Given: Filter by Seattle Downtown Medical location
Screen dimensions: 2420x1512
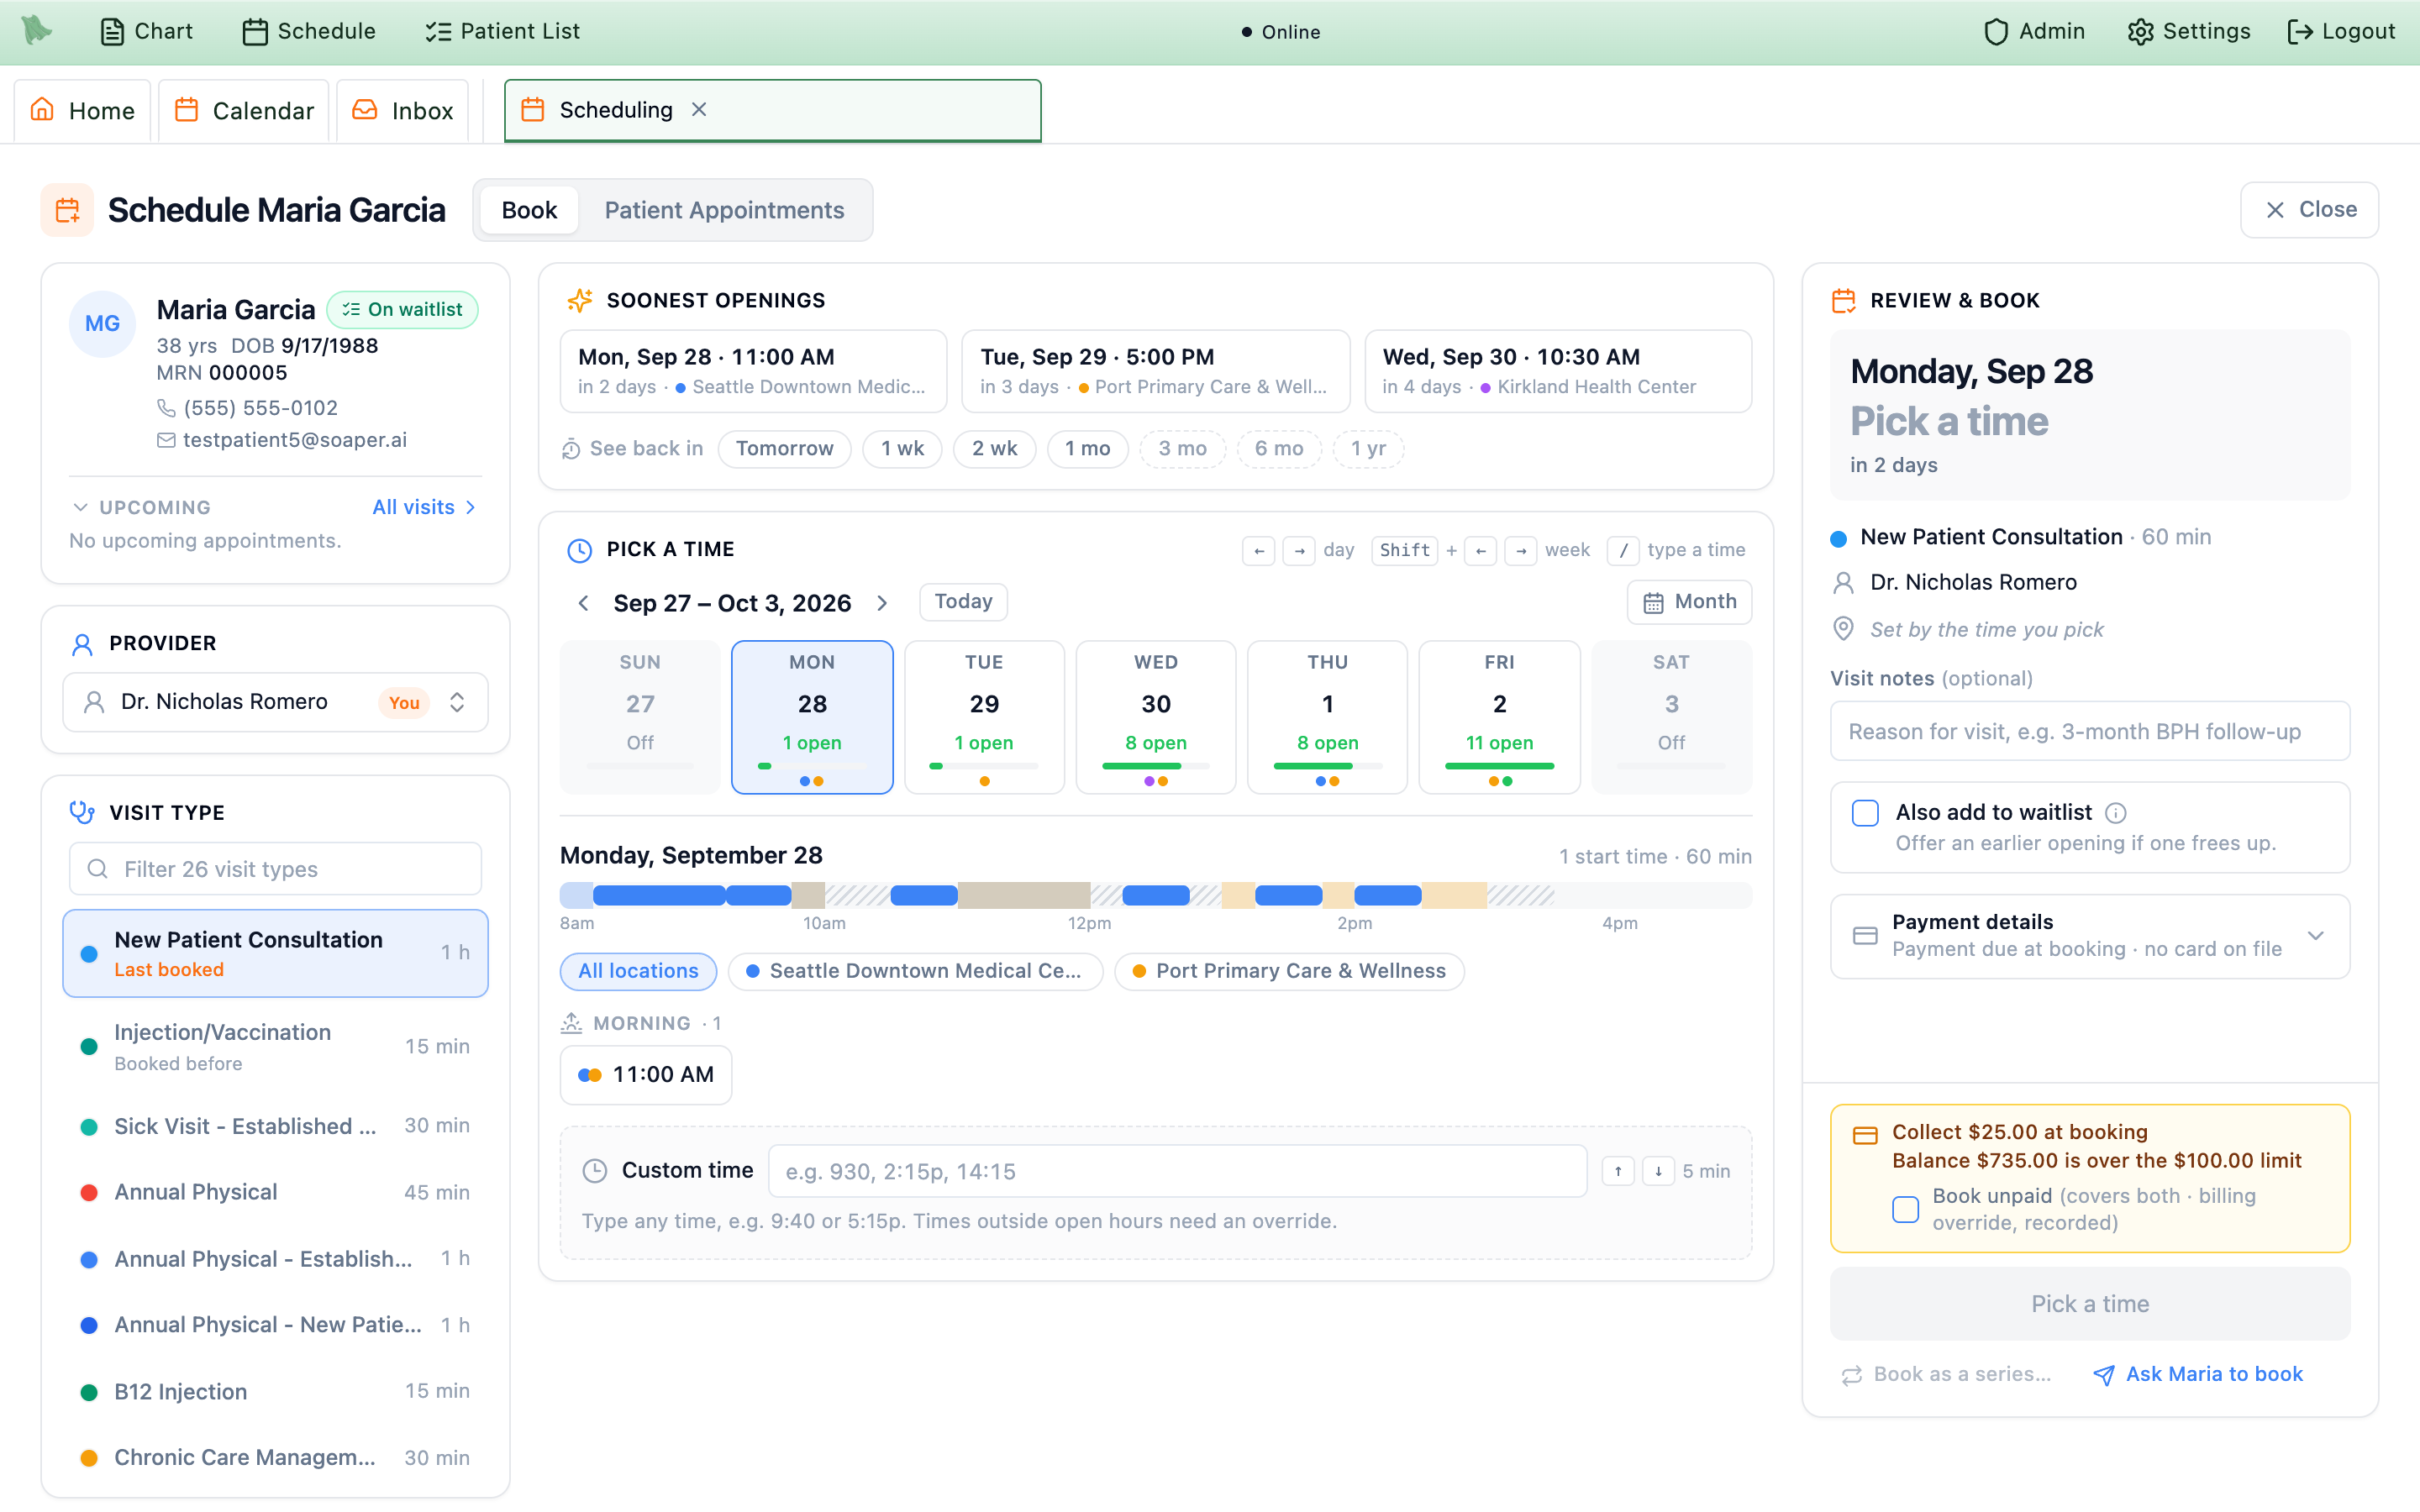Looking at the screenshot, I should (x=915, y=971).
